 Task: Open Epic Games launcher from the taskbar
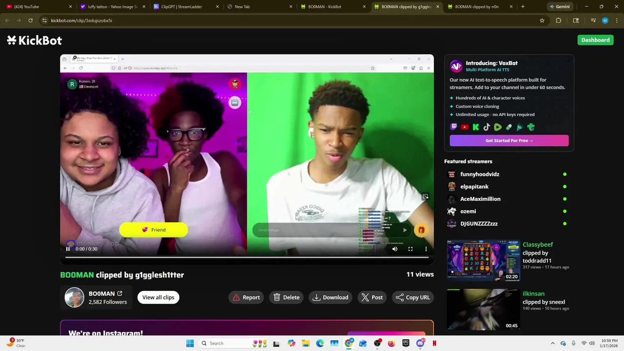tap(406, 343)
